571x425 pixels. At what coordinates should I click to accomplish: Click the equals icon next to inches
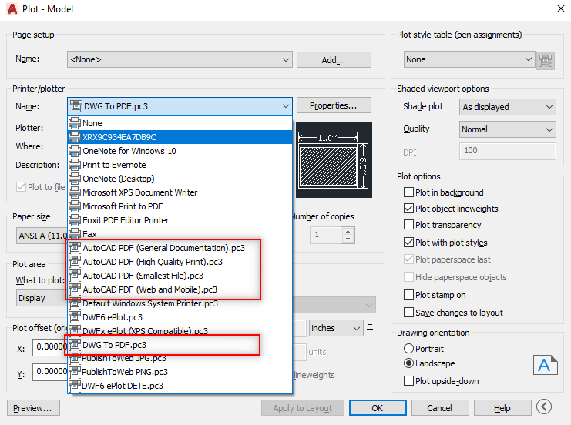coord(370,326)
